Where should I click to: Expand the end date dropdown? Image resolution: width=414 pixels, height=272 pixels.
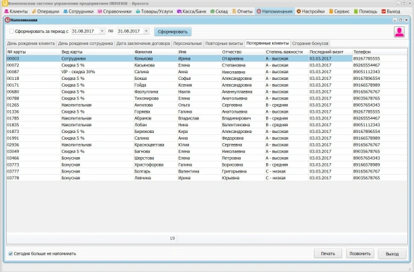pos(146,31)
